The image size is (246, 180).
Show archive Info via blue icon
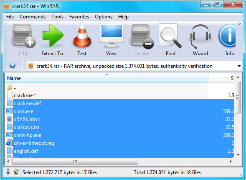click(227, 36)
